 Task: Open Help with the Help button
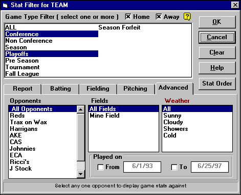(x=217, y=68)
